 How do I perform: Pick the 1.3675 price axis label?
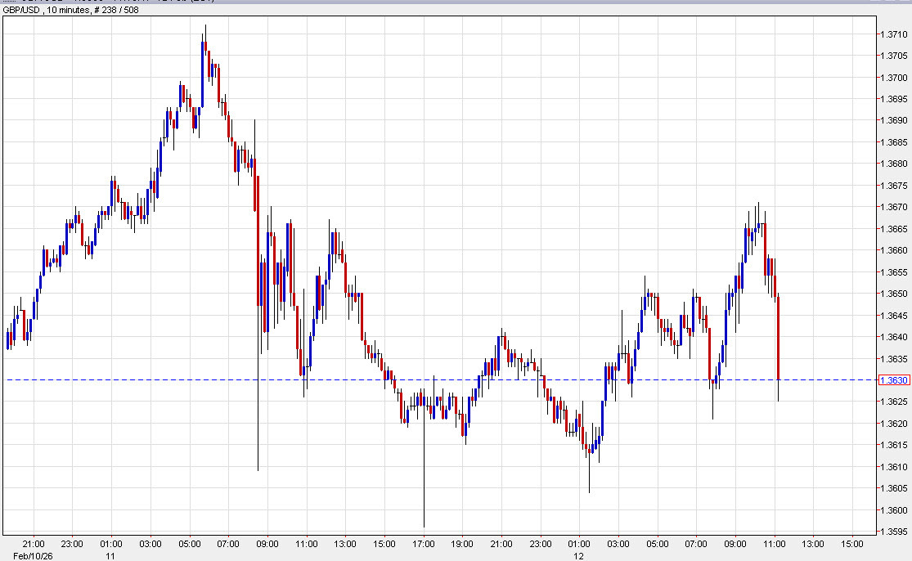(x=891, y=186)
